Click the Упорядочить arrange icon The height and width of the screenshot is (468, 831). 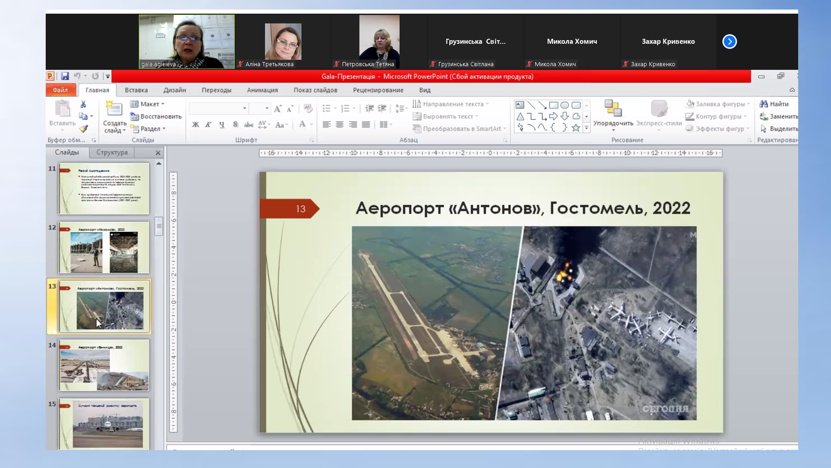[x=613, y=109]
